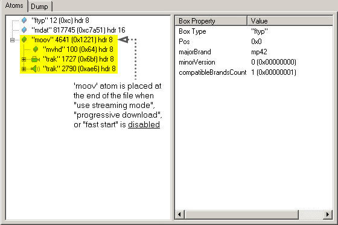The width and height of the screenshot is (338, 225).
Task: Click the Box Property column header
Action: pos(211,21)
